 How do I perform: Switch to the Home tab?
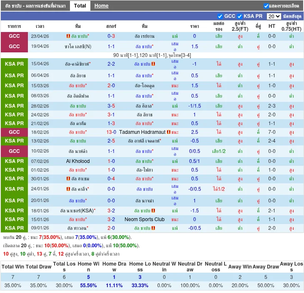coord(101,6)
